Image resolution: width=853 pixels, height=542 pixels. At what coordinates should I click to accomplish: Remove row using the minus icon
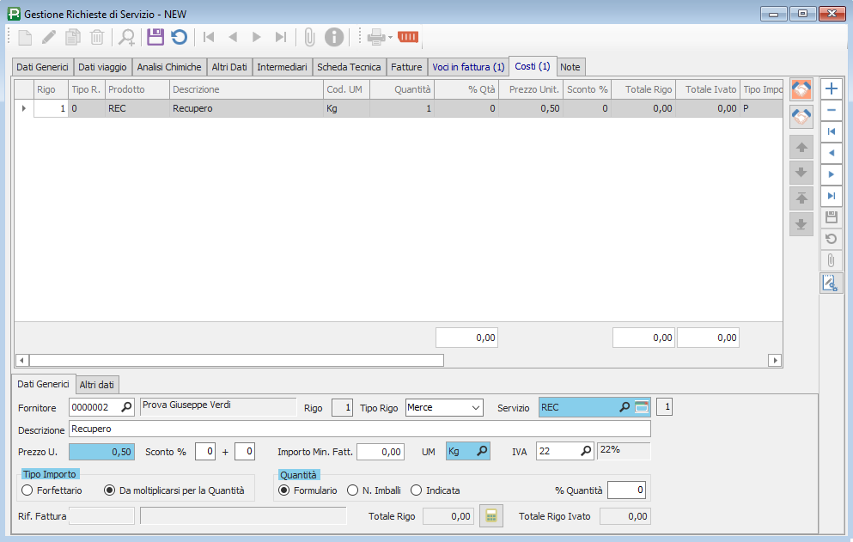[831, 110]
